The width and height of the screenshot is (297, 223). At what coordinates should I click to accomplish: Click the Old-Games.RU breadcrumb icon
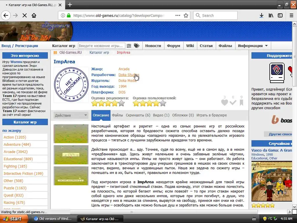click(55, 53)
